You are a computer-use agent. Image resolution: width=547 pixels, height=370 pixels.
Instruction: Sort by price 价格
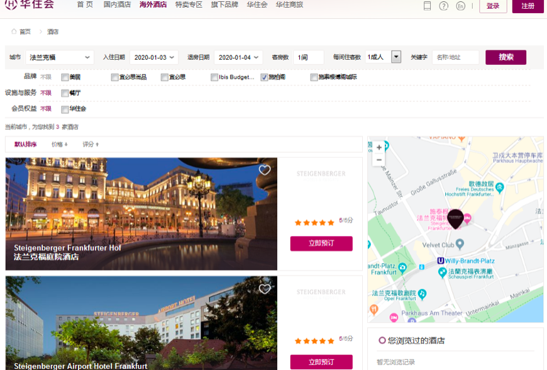click(59, 144)
